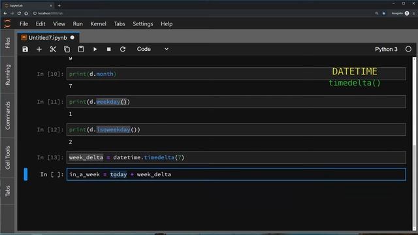This screenshot has width=418, height=235.
Task: Select the In [11] cell prompt
Action: [50, 102]
